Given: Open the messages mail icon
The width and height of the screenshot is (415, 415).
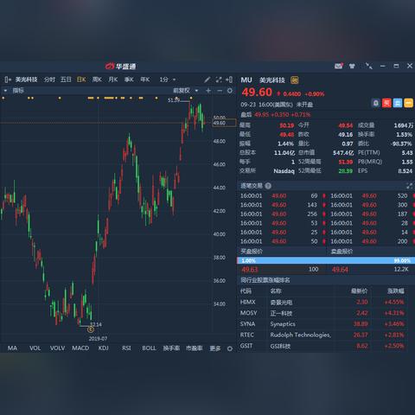Looking at the screenshot, I should pyautogui.click(x=339, y=66).
